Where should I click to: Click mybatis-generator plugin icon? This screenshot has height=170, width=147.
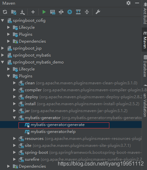coord(21,118)
